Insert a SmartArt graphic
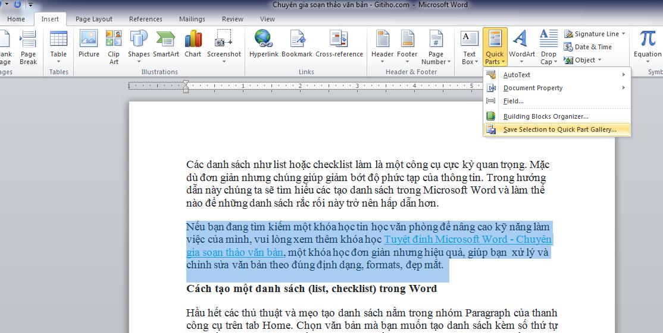Viewport: 663px width, 333px height. 165,44
